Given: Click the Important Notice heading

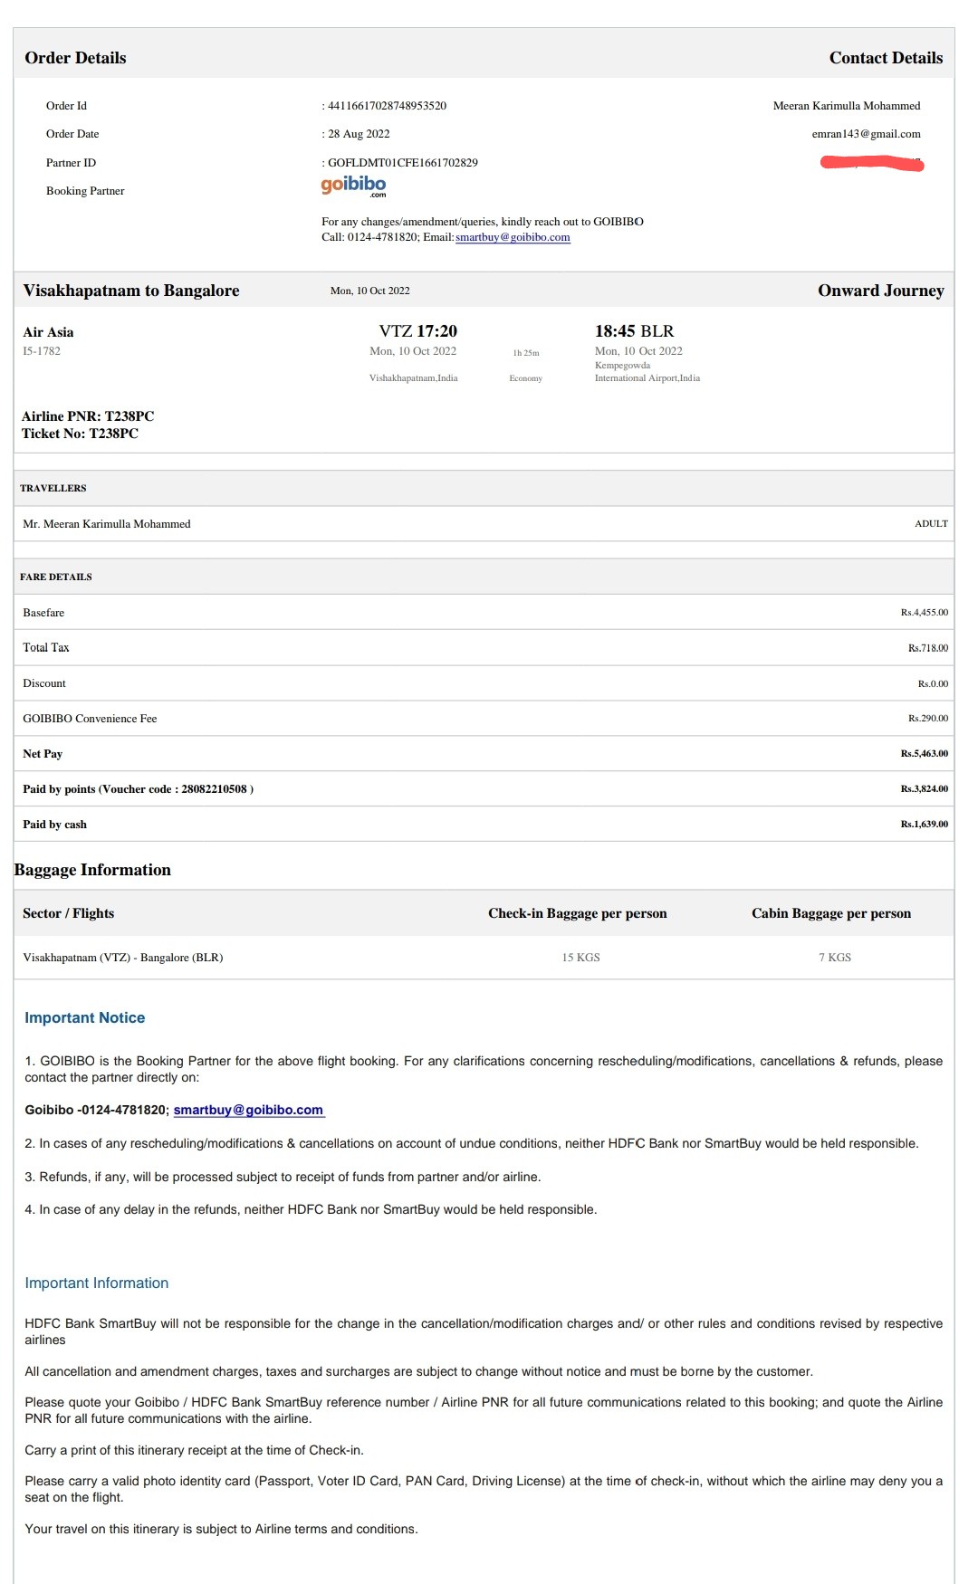Looking at the screenshot, I should click(85, 1018).
